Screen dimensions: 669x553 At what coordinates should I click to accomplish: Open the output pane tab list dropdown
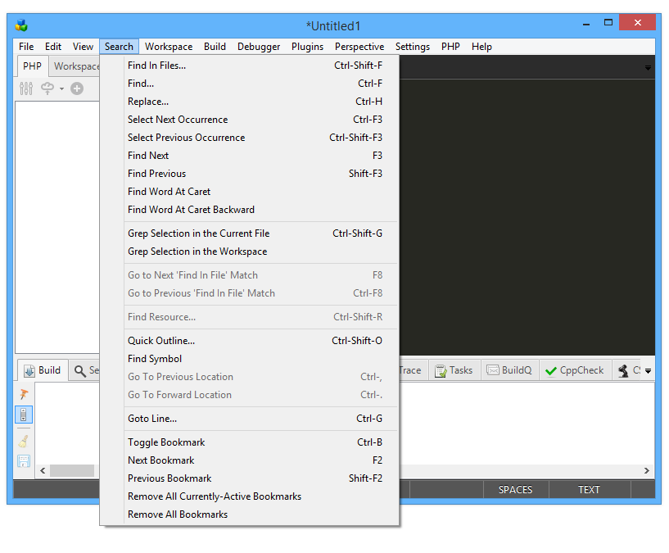click(649, 371)
